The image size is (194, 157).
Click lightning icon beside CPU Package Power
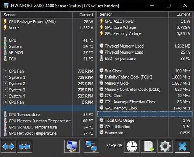[x=5, y=21]
